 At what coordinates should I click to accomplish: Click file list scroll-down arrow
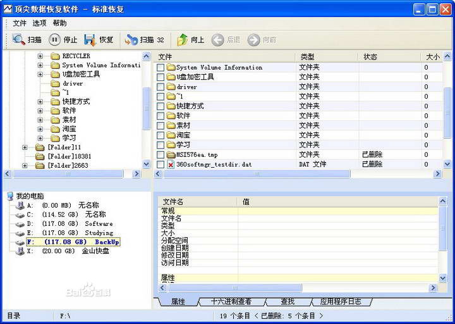(x=447, y=164)
